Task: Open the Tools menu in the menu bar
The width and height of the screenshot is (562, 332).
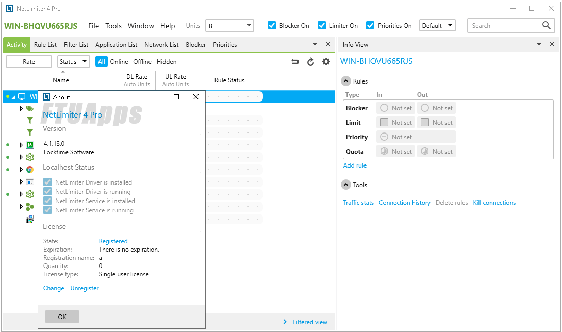Action: click(x=113, y=26)
